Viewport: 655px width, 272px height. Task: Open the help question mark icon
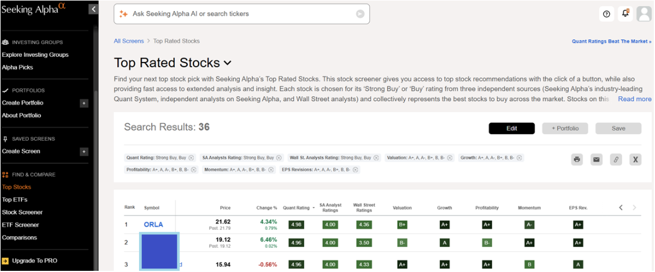point(606,14)
